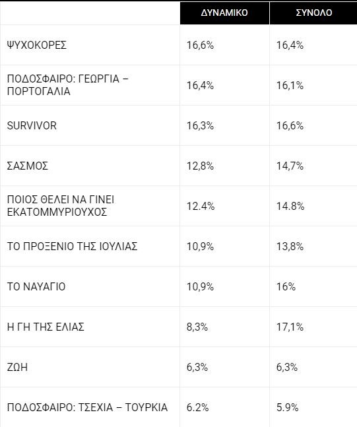Select Η ΓΗ ΤΗΣ ΕΛΙΑΣ entry

click(46, 327)
